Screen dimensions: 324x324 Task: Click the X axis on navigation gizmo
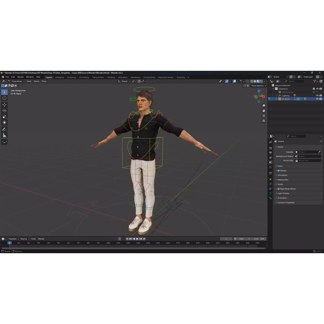point(263,97)
